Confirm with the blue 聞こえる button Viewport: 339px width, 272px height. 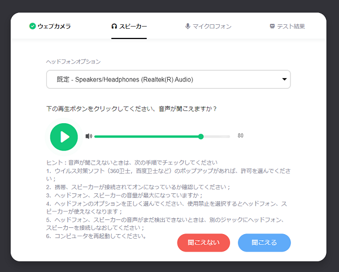(x=264, y=243)
